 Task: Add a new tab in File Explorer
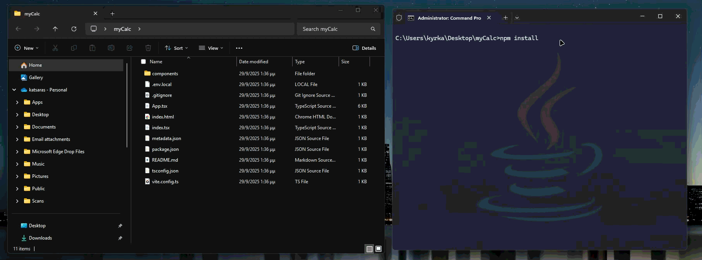pyautogui.click(x=112, y=14)
